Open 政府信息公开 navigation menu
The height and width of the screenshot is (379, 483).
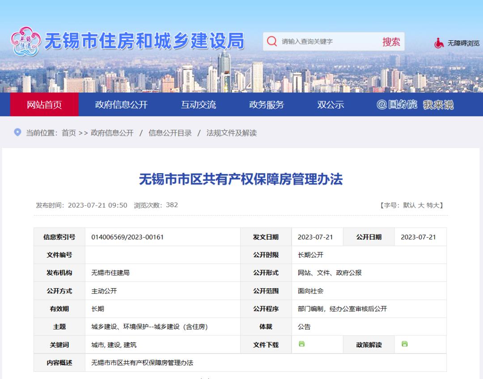click(x=121, y=105)
